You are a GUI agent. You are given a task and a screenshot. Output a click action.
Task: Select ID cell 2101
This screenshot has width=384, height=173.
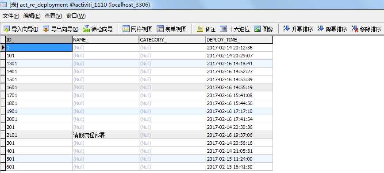[x=38, y=135]
